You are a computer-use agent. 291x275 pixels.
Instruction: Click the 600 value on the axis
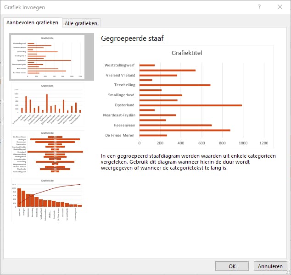coord(201,143)
